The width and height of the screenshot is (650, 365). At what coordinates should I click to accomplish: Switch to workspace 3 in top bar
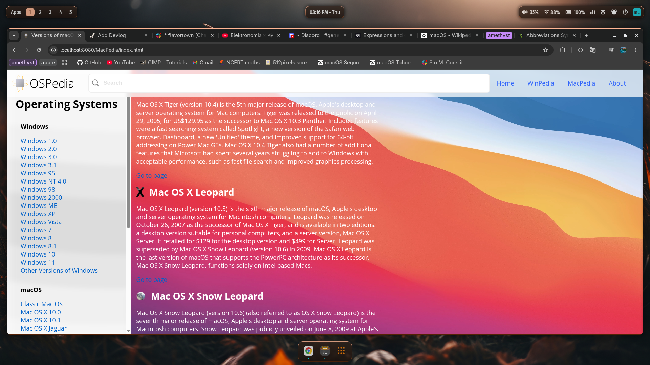click(50, 12)
